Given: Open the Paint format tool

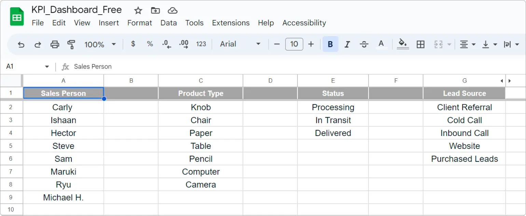Looking at the screenshot, I should (x=72, y=44).
